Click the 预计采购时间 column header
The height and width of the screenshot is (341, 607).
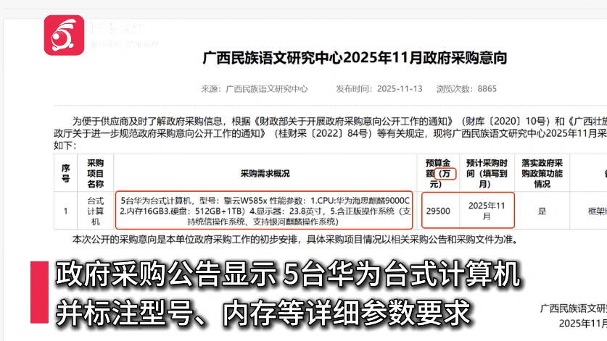[x=487, y=173]
